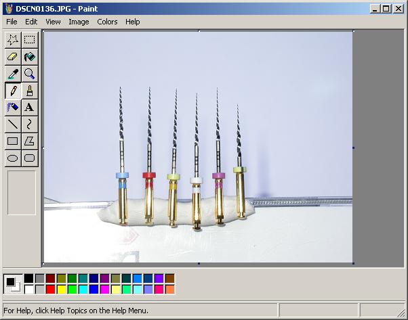Image resolution: width=408 pixels, height=320 pixels.
Task: Activate the Pick Color eyedropper tool
Action: pos(13,74)
